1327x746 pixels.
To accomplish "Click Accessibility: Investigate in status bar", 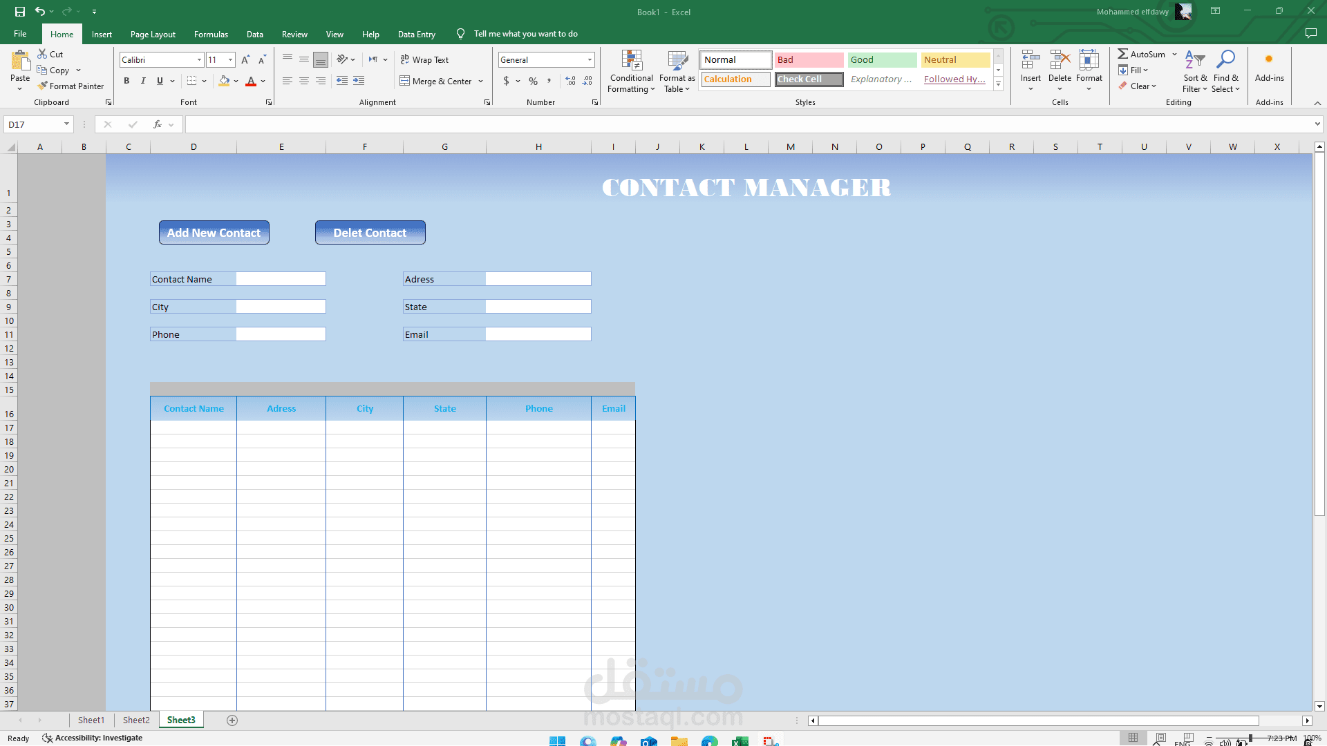I will [93, 738].
